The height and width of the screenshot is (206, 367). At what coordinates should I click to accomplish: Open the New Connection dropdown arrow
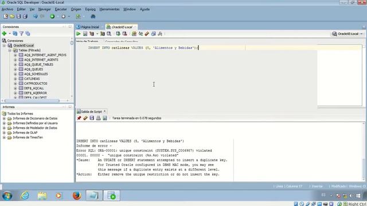(10, 34)
